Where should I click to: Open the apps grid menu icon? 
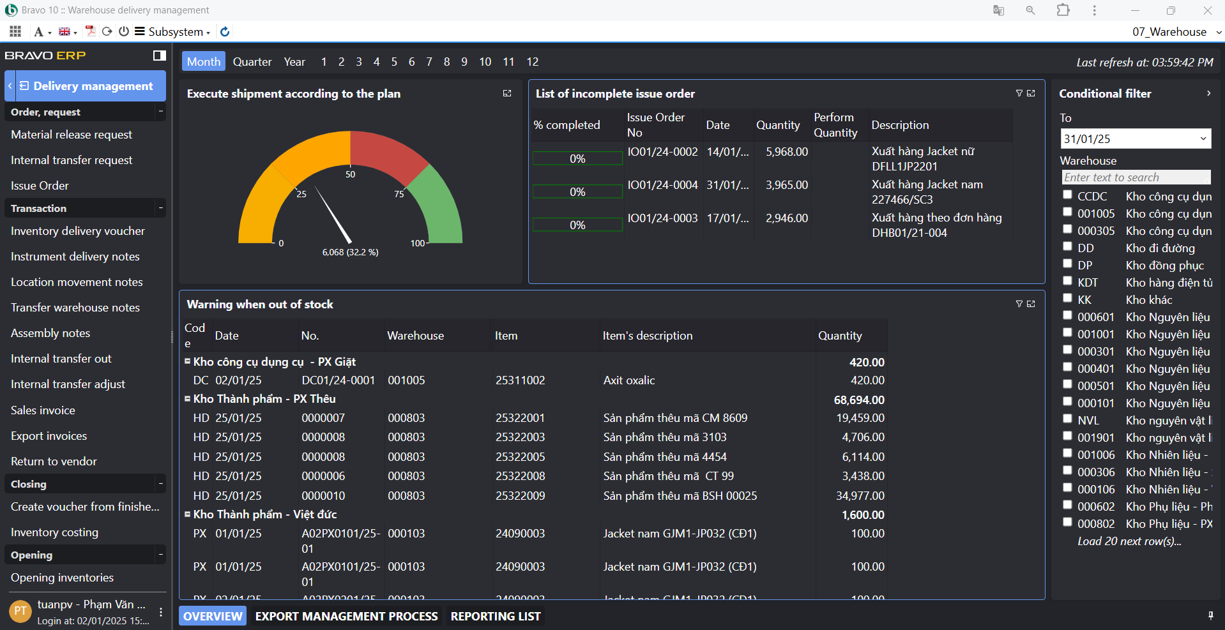pos(15,31)
